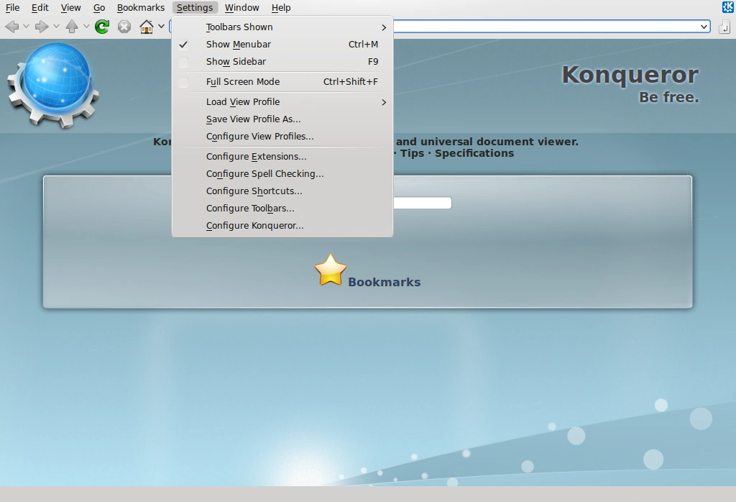
Task: Click the Forward navigation arrow
Action: (x=42, y=27)
